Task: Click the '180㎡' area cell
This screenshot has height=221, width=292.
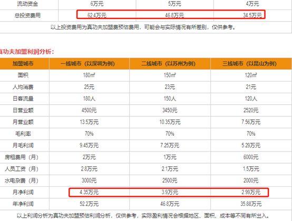Action: [89, 75]
